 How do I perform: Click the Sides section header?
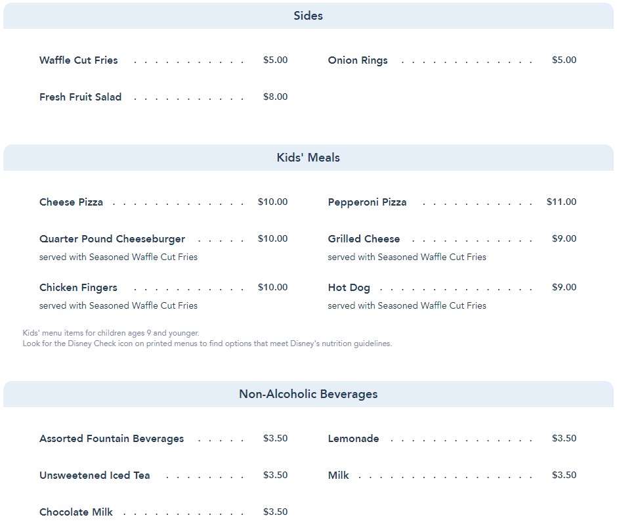click(x=308, y=16)
